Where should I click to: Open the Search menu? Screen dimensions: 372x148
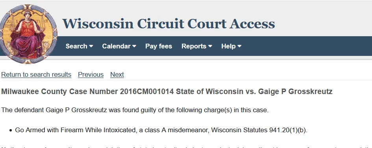coord(79,46)
